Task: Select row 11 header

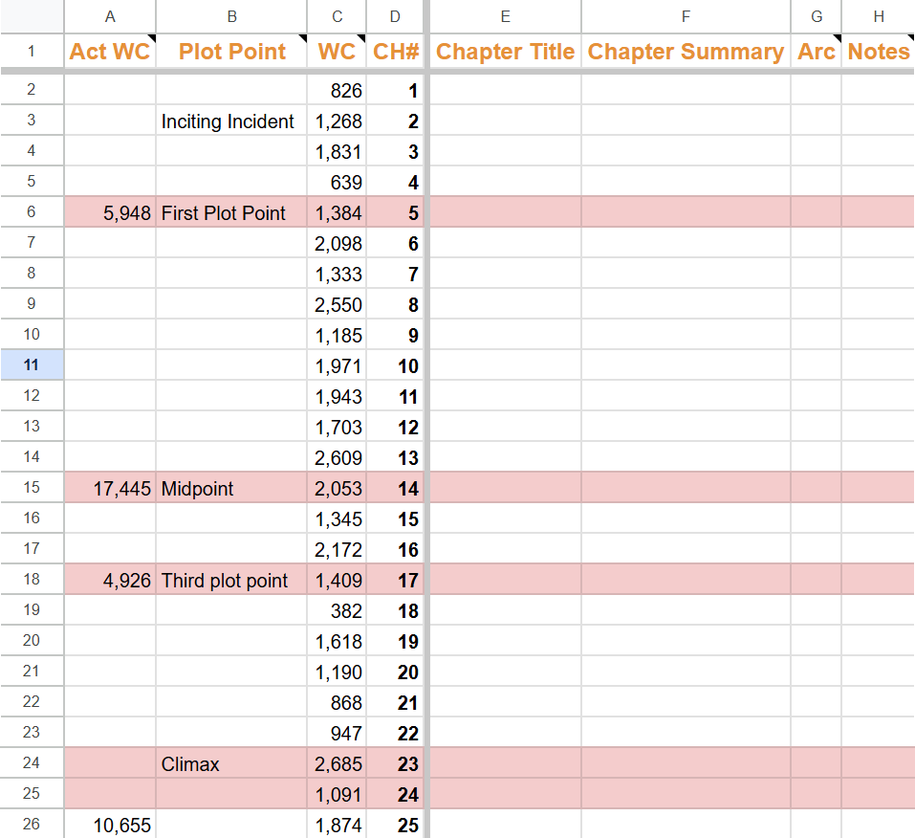Action: 32,365
